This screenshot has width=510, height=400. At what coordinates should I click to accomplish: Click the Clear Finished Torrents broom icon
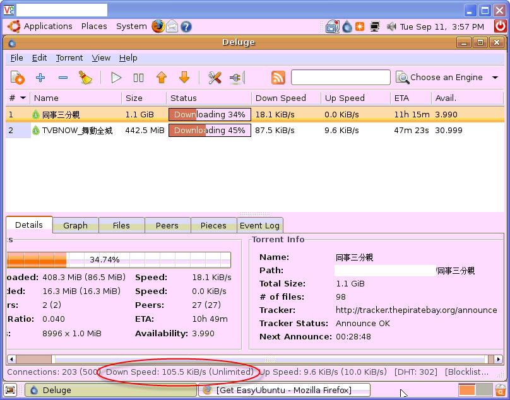tap(86, 78)
